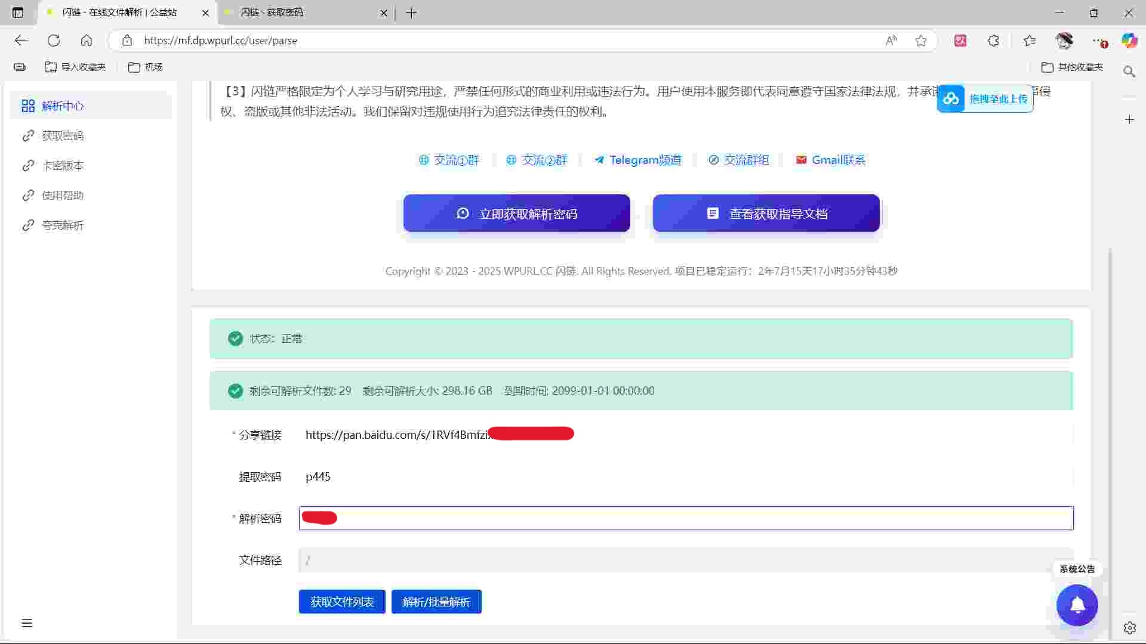1146x644 pixels.
Task: Open browser more-options ellipsis menu
Action: click(1098, 41)
